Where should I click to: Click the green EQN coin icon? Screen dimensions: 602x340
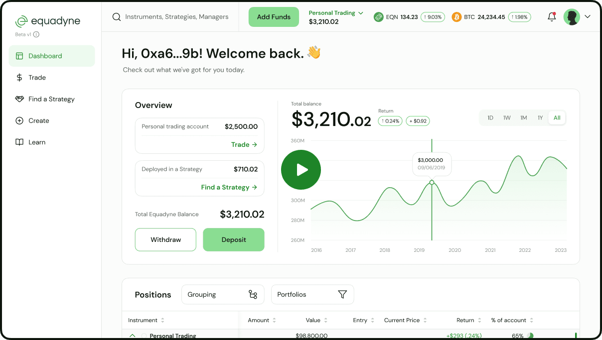point(378,17)
